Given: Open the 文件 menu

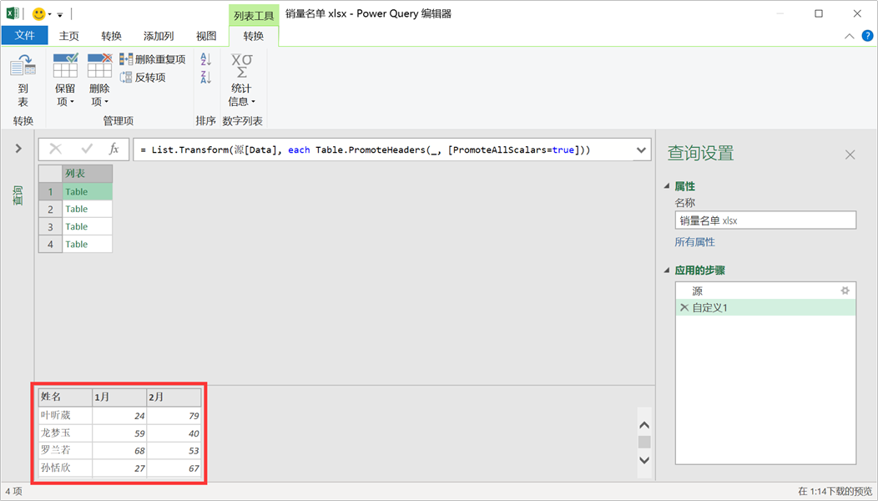Looking at the screenshot, I should 25,36.
